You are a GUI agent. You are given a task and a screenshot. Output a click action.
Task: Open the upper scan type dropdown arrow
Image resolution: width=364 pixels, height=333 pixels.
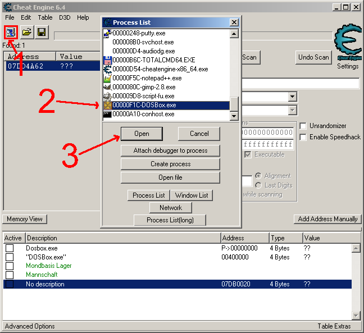coord(292,97)
